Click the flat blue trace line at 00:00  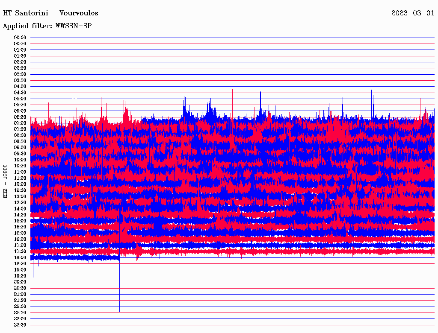(x=231, y=38)
